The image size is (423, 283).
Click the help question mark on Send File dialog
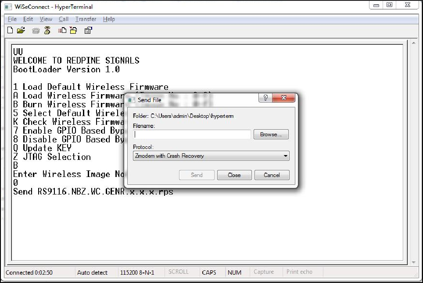click(x=265, y=98)
